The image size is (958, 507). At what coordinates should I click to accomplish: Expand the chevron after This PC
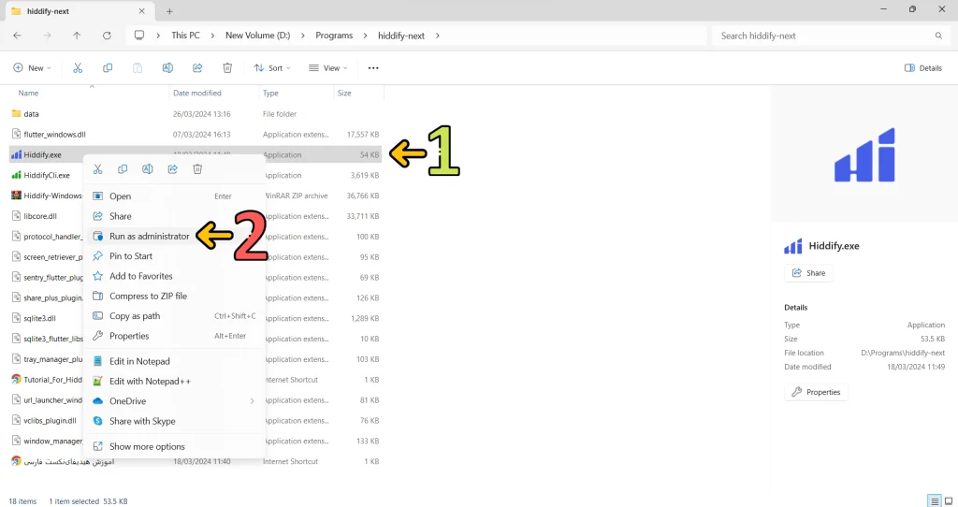pyautogui.click(x=212, y=36)
